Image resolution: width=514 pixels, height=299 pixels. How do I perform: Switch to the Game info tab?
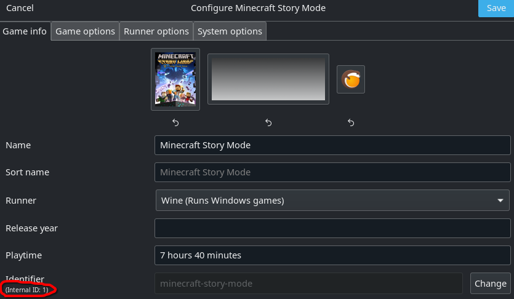coord(25,31)
